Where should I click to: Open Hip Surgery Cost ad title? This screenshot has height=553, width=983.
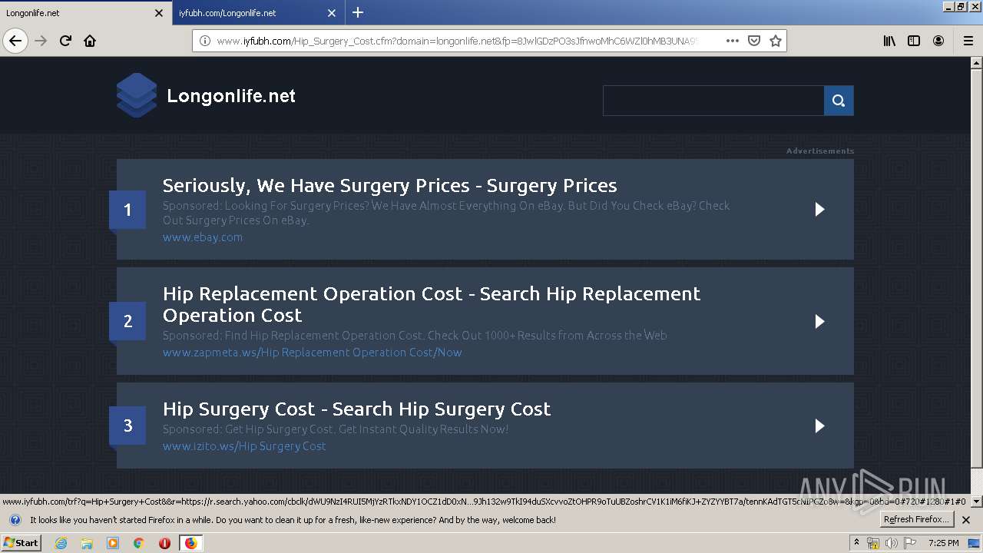[356, 409]
